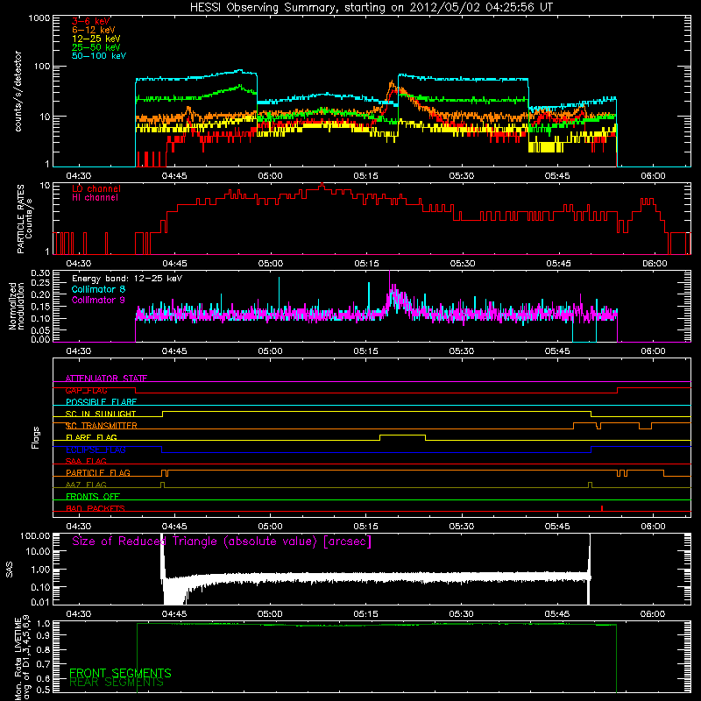The width and height of the screenshot is (701, 701).
Task: Click the PARTICLE_FLAG label
Action: click(x=98, y=473)
